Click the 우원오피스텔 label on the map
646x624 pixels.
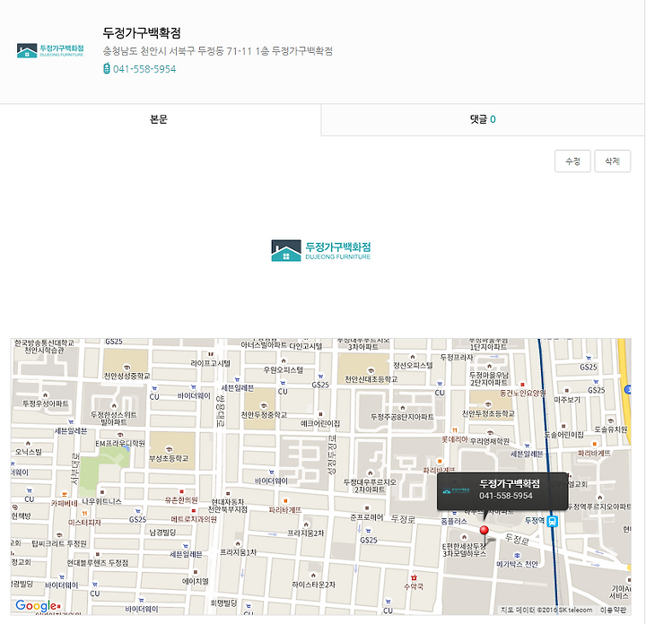284,369
